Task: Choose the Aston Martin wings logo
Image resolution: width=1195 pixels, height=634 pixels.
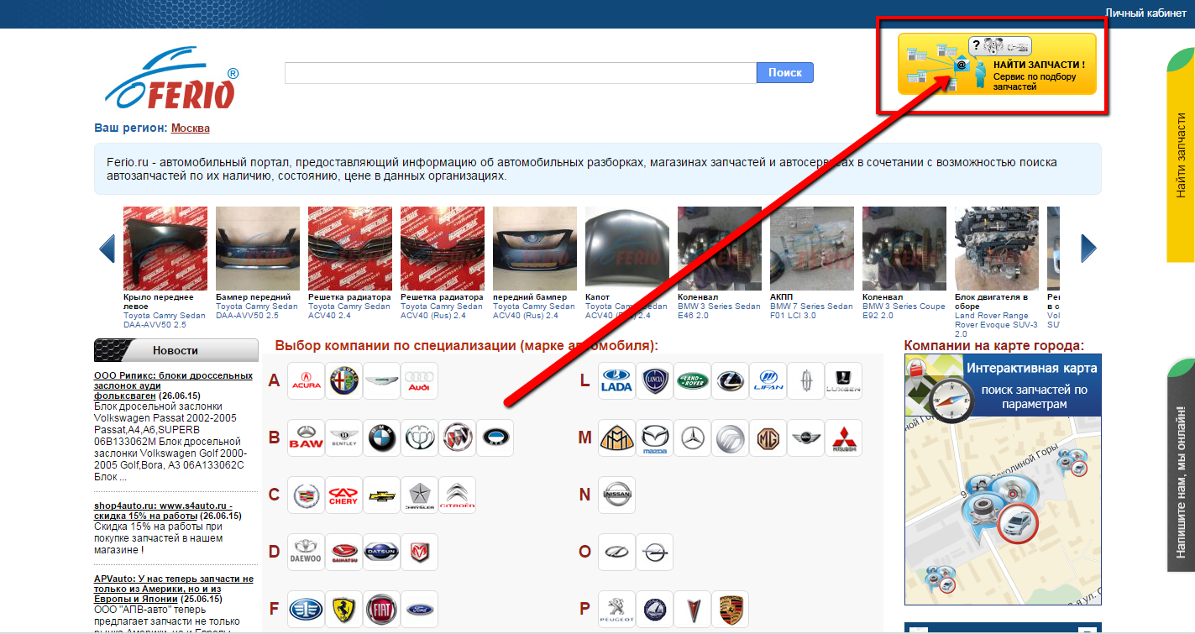Action: pyautogui.click(x=381, y=381)
